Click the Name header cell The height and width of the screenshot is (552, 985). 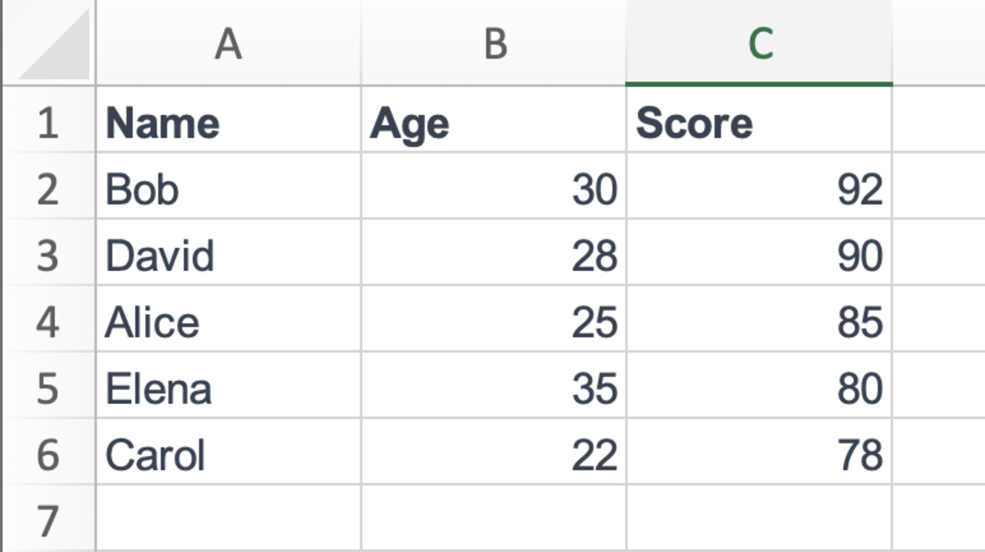pos(228,119)
